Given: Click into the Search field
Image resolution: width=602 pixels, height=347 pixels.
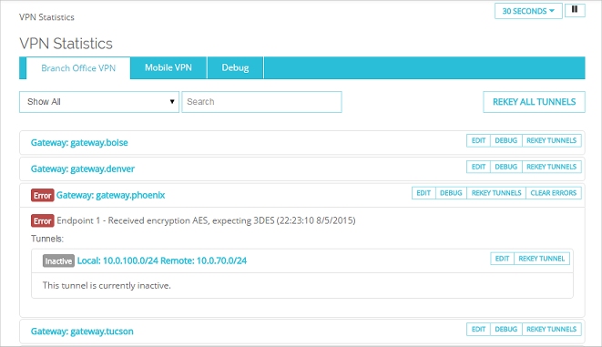Looking at the screenshot, I should 261,102.
